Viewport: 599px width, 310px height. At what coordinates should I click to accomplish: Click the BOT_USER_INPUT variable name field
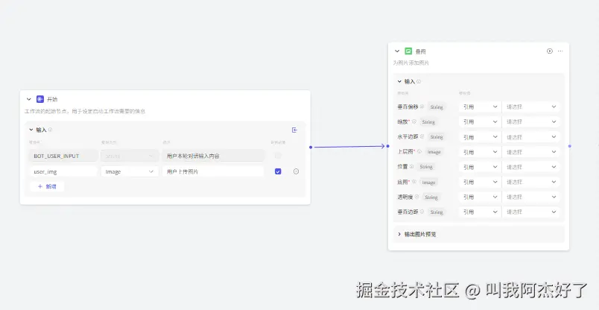[63, 156]
